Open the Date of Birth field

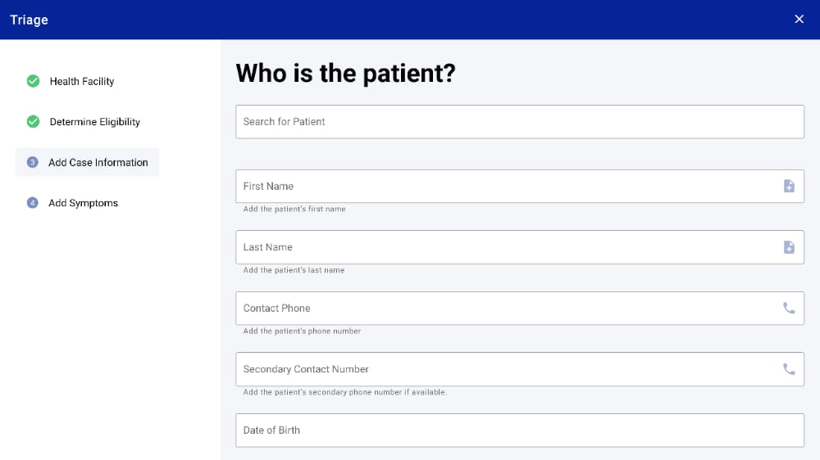click(519, 431)
